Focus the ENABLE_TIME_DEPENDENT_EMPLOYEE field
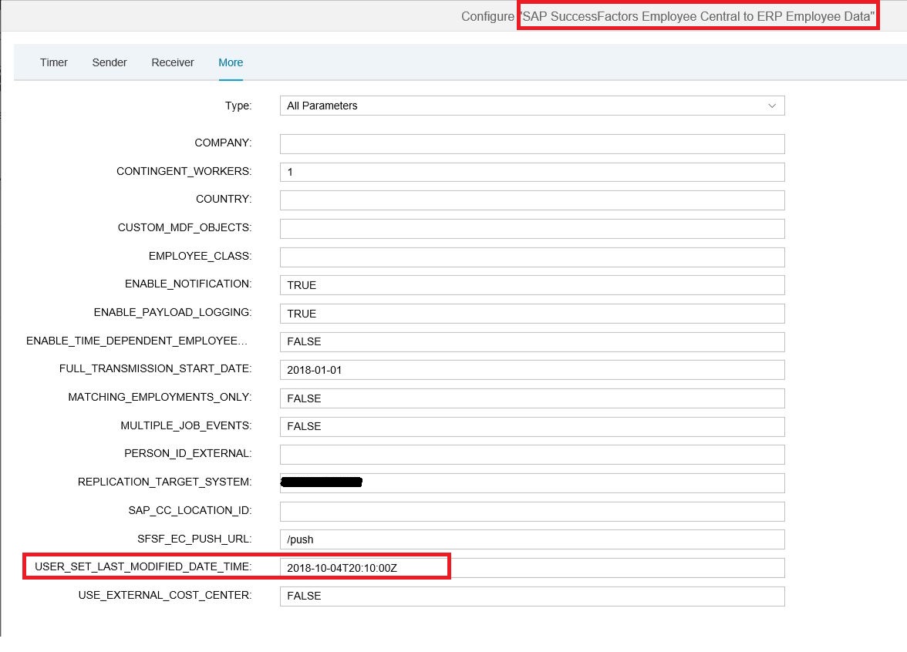This screenshot has width=907, height=652. tap(532, 341)
